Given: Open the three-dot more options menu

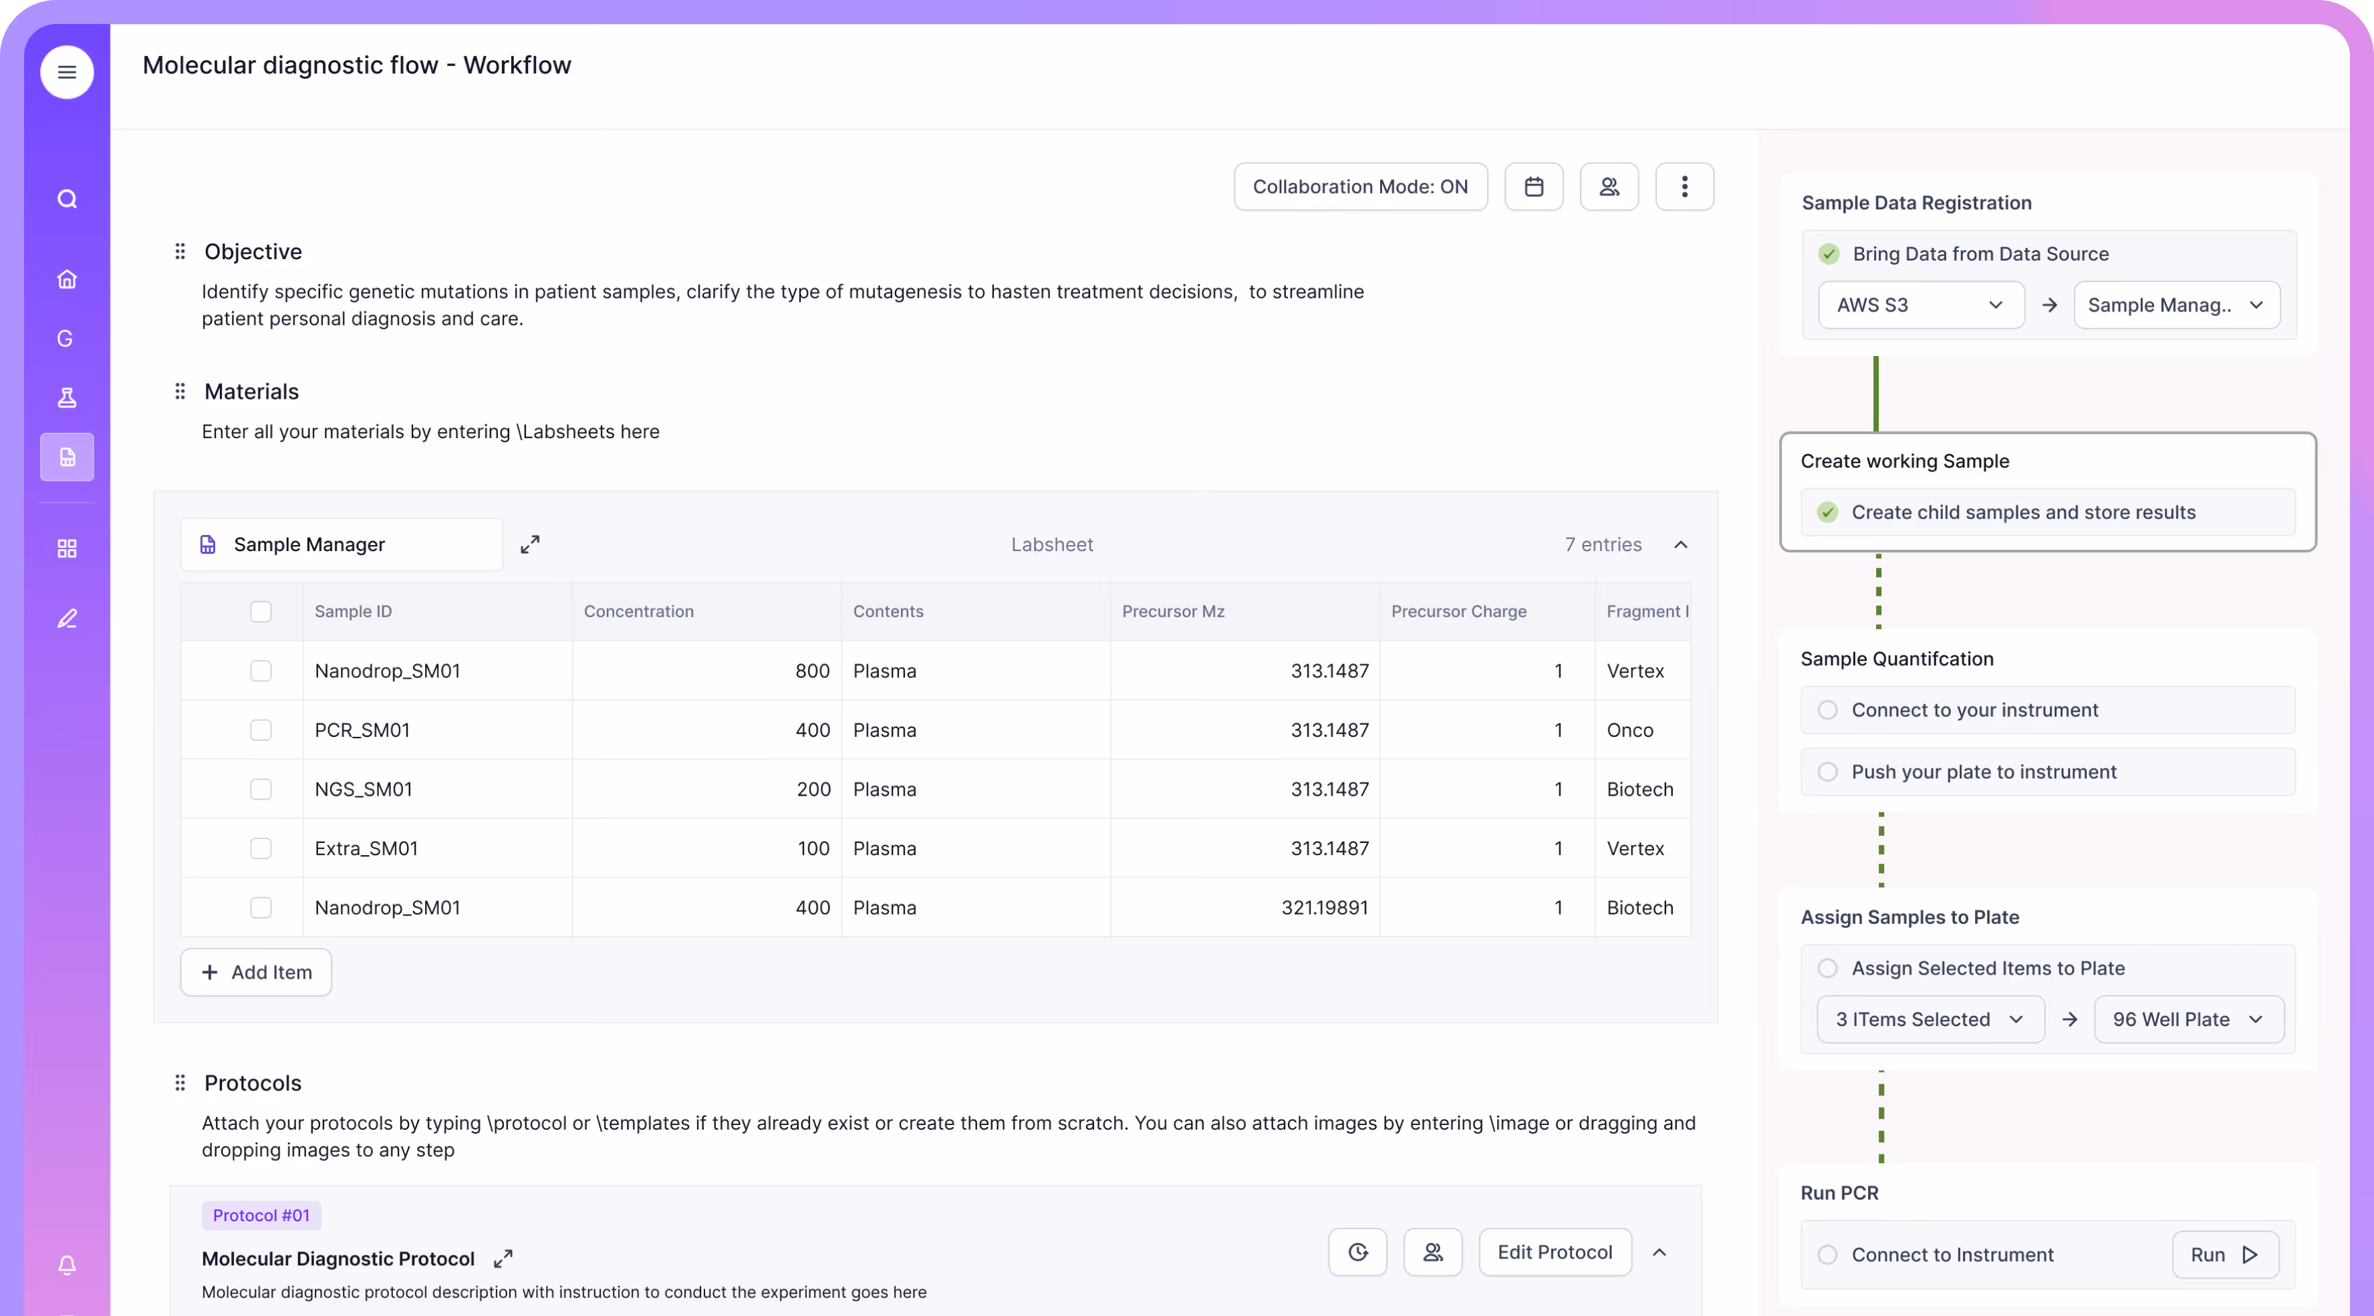Looking at the screenshot, I should [1684, 187].
